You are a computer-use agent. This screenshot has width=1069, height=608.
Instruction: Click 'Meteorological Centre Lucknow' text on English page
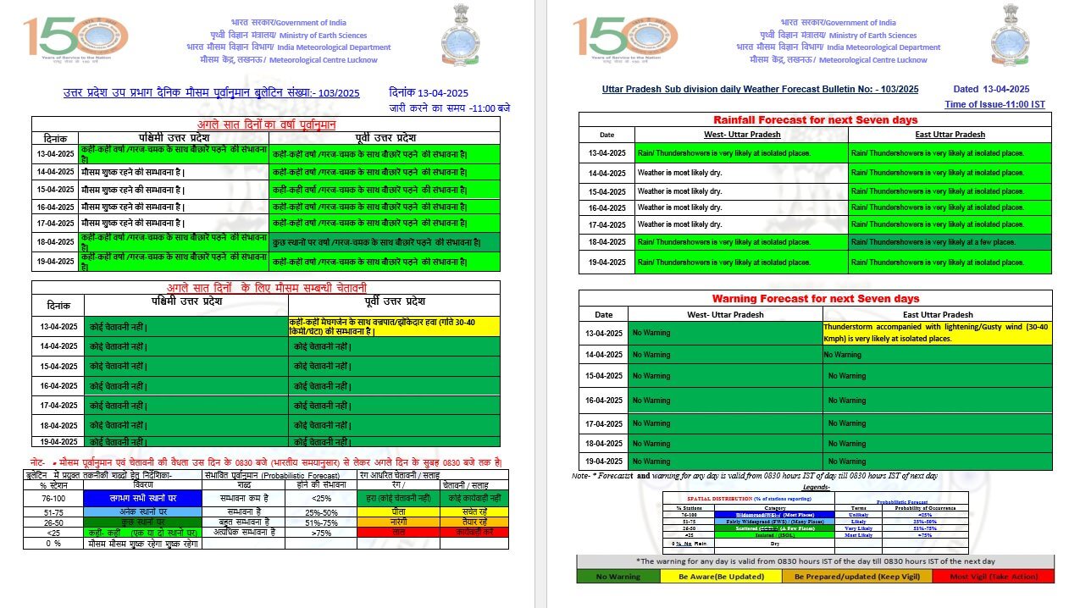872,60
